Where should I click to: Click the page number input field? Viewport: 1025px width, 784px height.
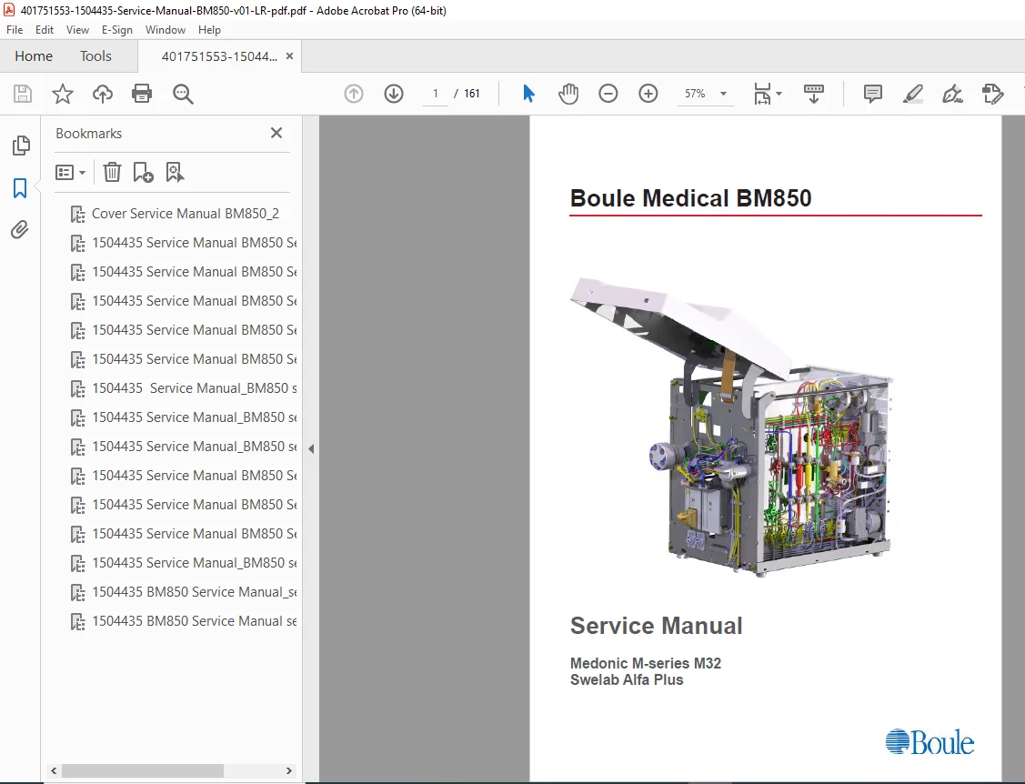click(436, 94)
